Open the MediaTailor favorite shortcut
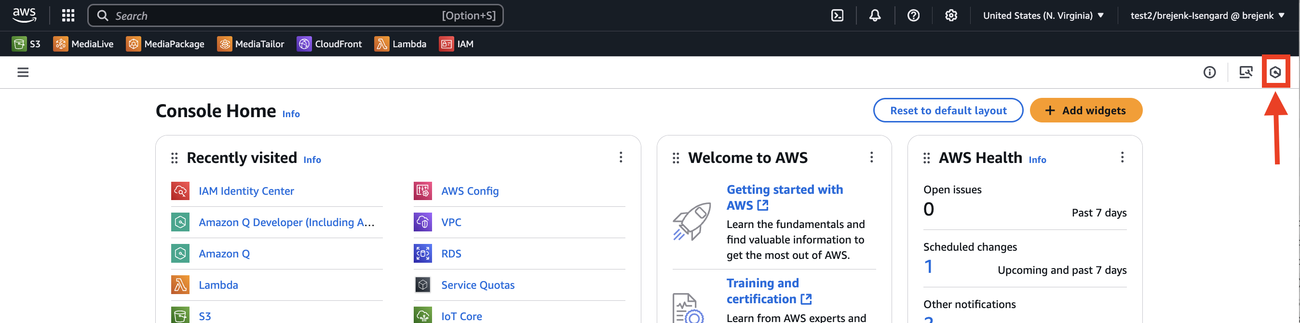 [x=251, y=44]
